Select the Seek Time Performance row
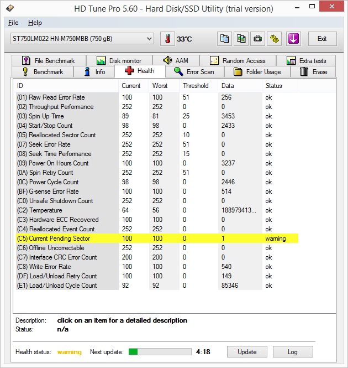348x368 pixels. (157, 154)
